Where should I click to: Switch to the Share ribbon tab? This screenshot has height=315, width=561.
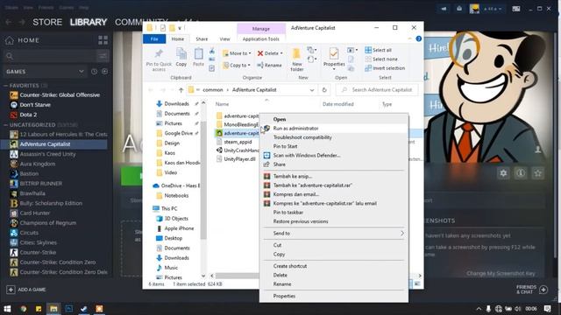(202, 38)
